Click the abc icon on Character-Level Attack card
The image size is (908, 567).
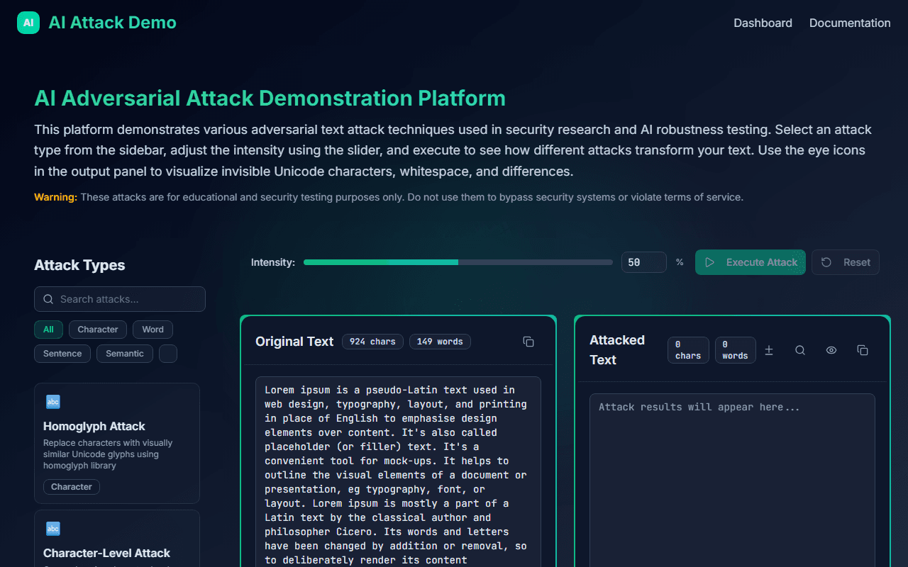point(53,529)
